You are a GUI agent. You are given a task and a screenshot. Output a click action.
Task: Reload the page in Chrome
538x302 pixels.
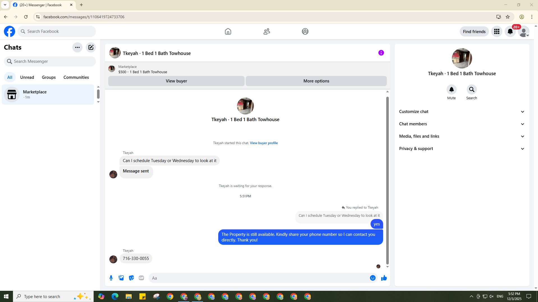(26, 17)
